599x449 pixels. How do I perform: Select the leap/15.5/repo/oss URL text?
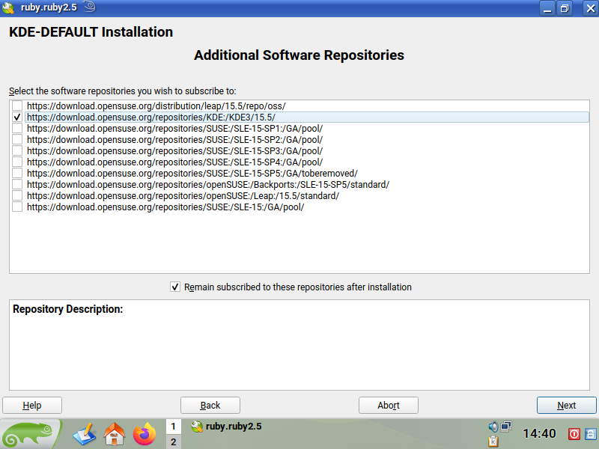coord(156,106)
